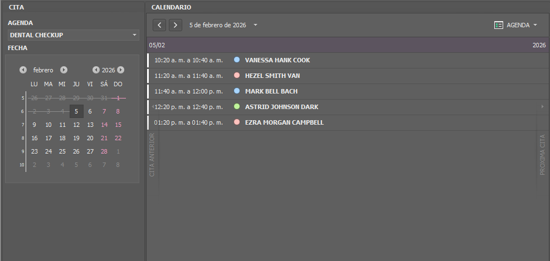Viewport: 550px width, 261px height.
Task: Click next month arrow beside febrero
Action: [x=64, y=70]
